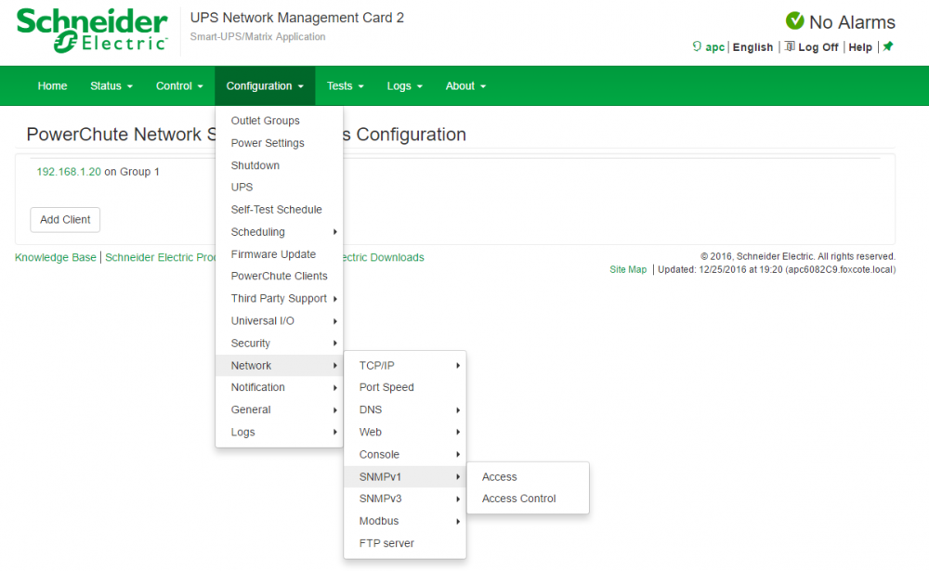Expand the Notification submenu
Image resolution: width=929 pixels, height=571 pixels.
click(x=279, y=387)
